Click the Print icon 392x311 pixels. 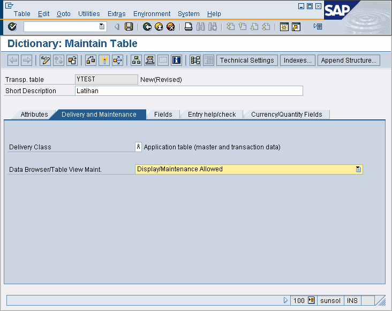point(189,26)
